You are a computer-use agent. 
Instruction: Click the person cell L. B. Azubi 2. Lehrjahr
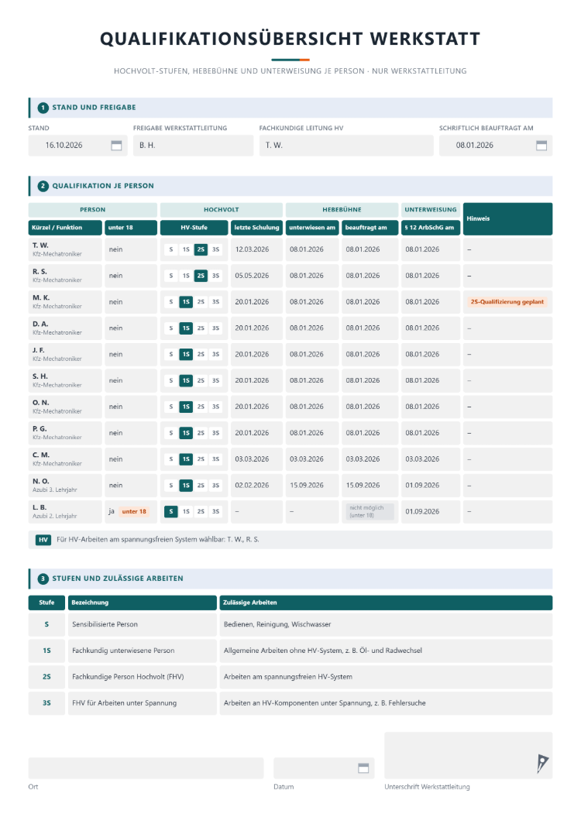point(66,511)
